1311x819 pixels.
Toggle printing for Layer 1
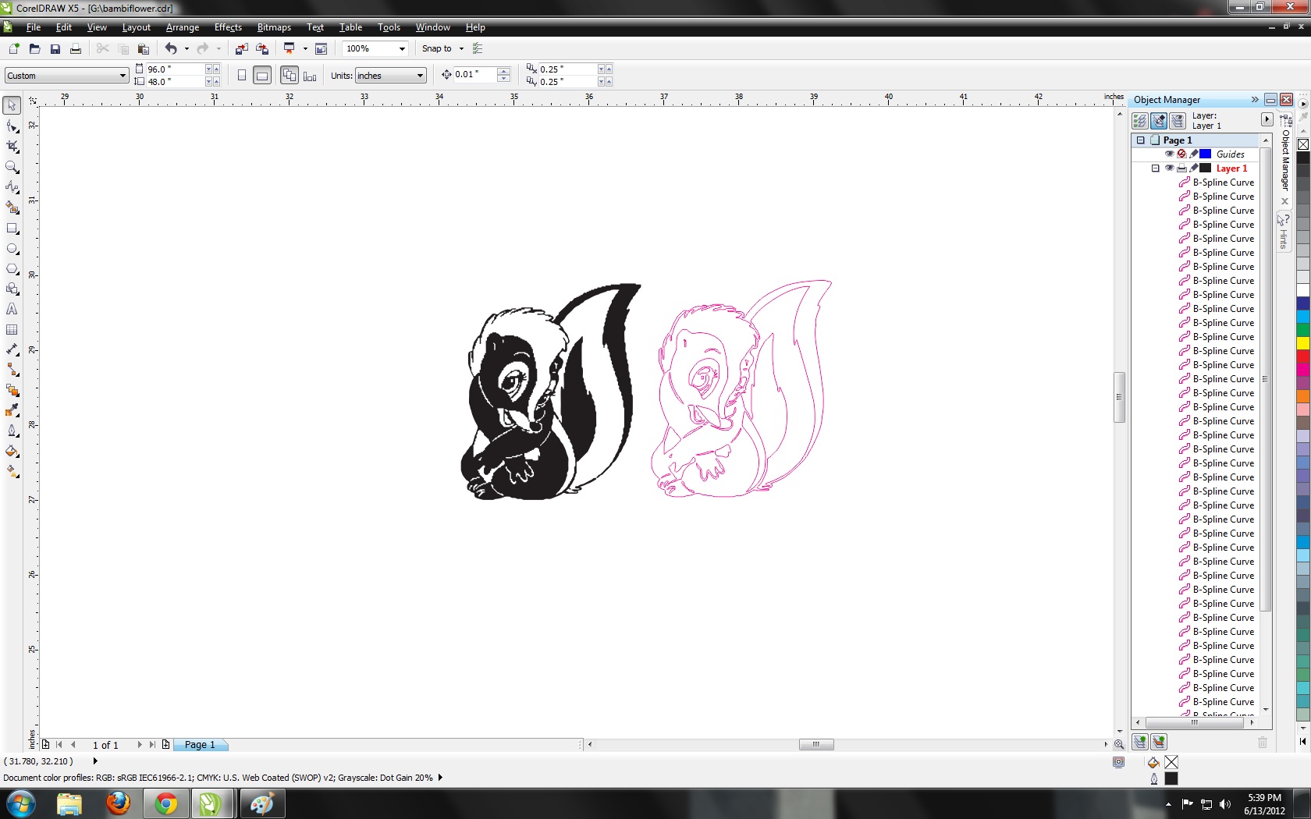tap(1181, 168)
